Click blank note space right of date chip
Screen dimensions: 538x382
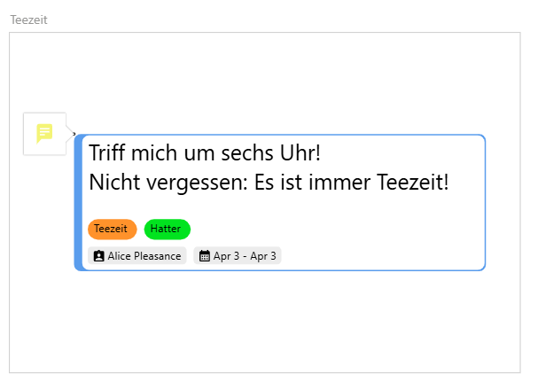coord(381,255)
